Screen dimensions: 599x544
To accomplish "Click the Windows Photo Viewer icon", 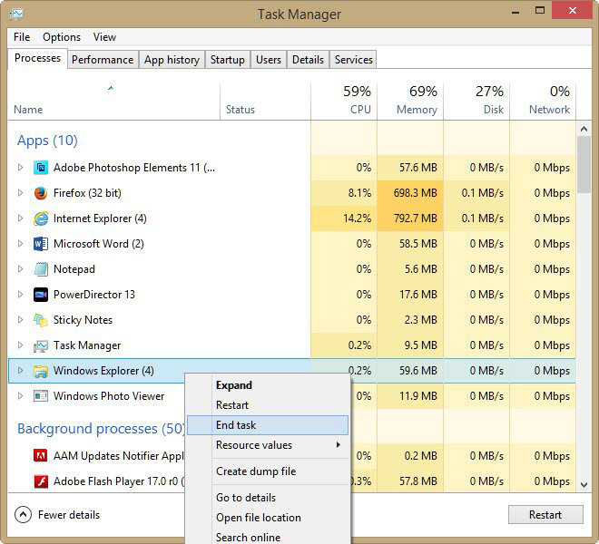I will click(41, 396).
